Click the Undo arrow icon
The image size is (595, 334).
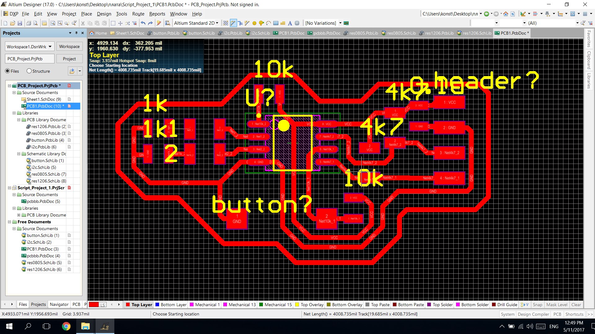[x=143, y=23]
